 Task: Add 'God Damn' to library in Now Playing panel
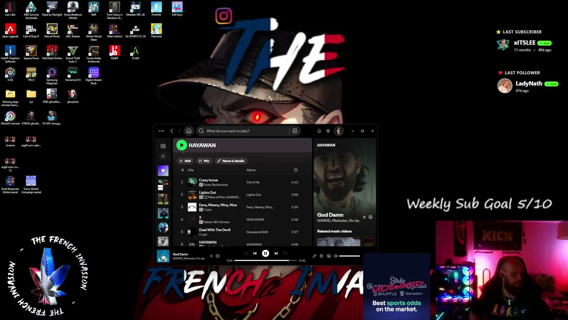pyautogui.click(x=371, y=217)
